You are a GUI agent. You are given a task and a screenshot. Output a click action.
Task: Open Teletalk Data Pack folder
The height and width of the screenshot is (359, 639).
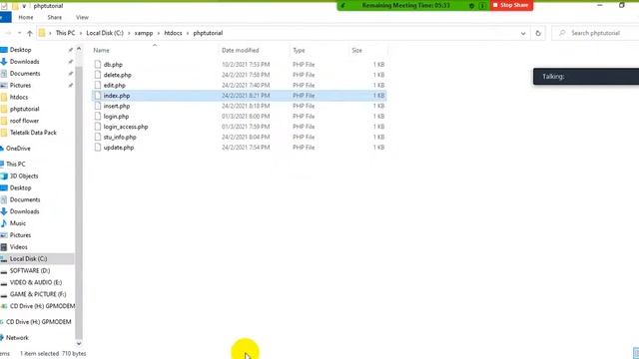(x=33, y=133)
